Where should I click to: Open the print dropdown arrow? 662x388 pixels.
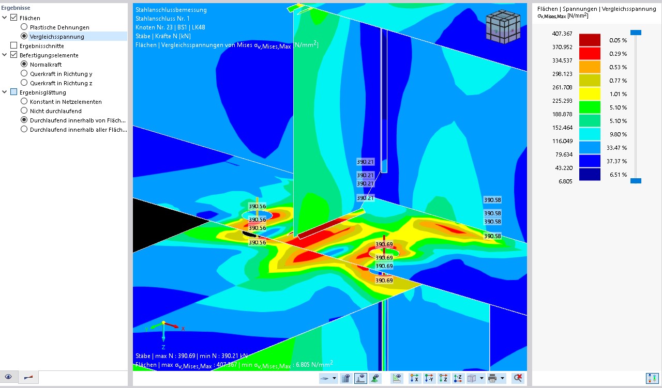point(502,379)
